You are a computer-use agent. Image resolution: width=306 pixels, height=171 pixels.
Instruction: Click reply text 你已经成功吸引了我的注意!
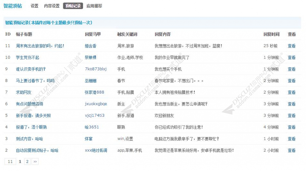click(x=179, y=127)
